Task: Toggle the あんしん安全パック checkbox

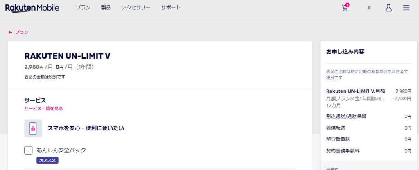Action: (x=28, y=150)
